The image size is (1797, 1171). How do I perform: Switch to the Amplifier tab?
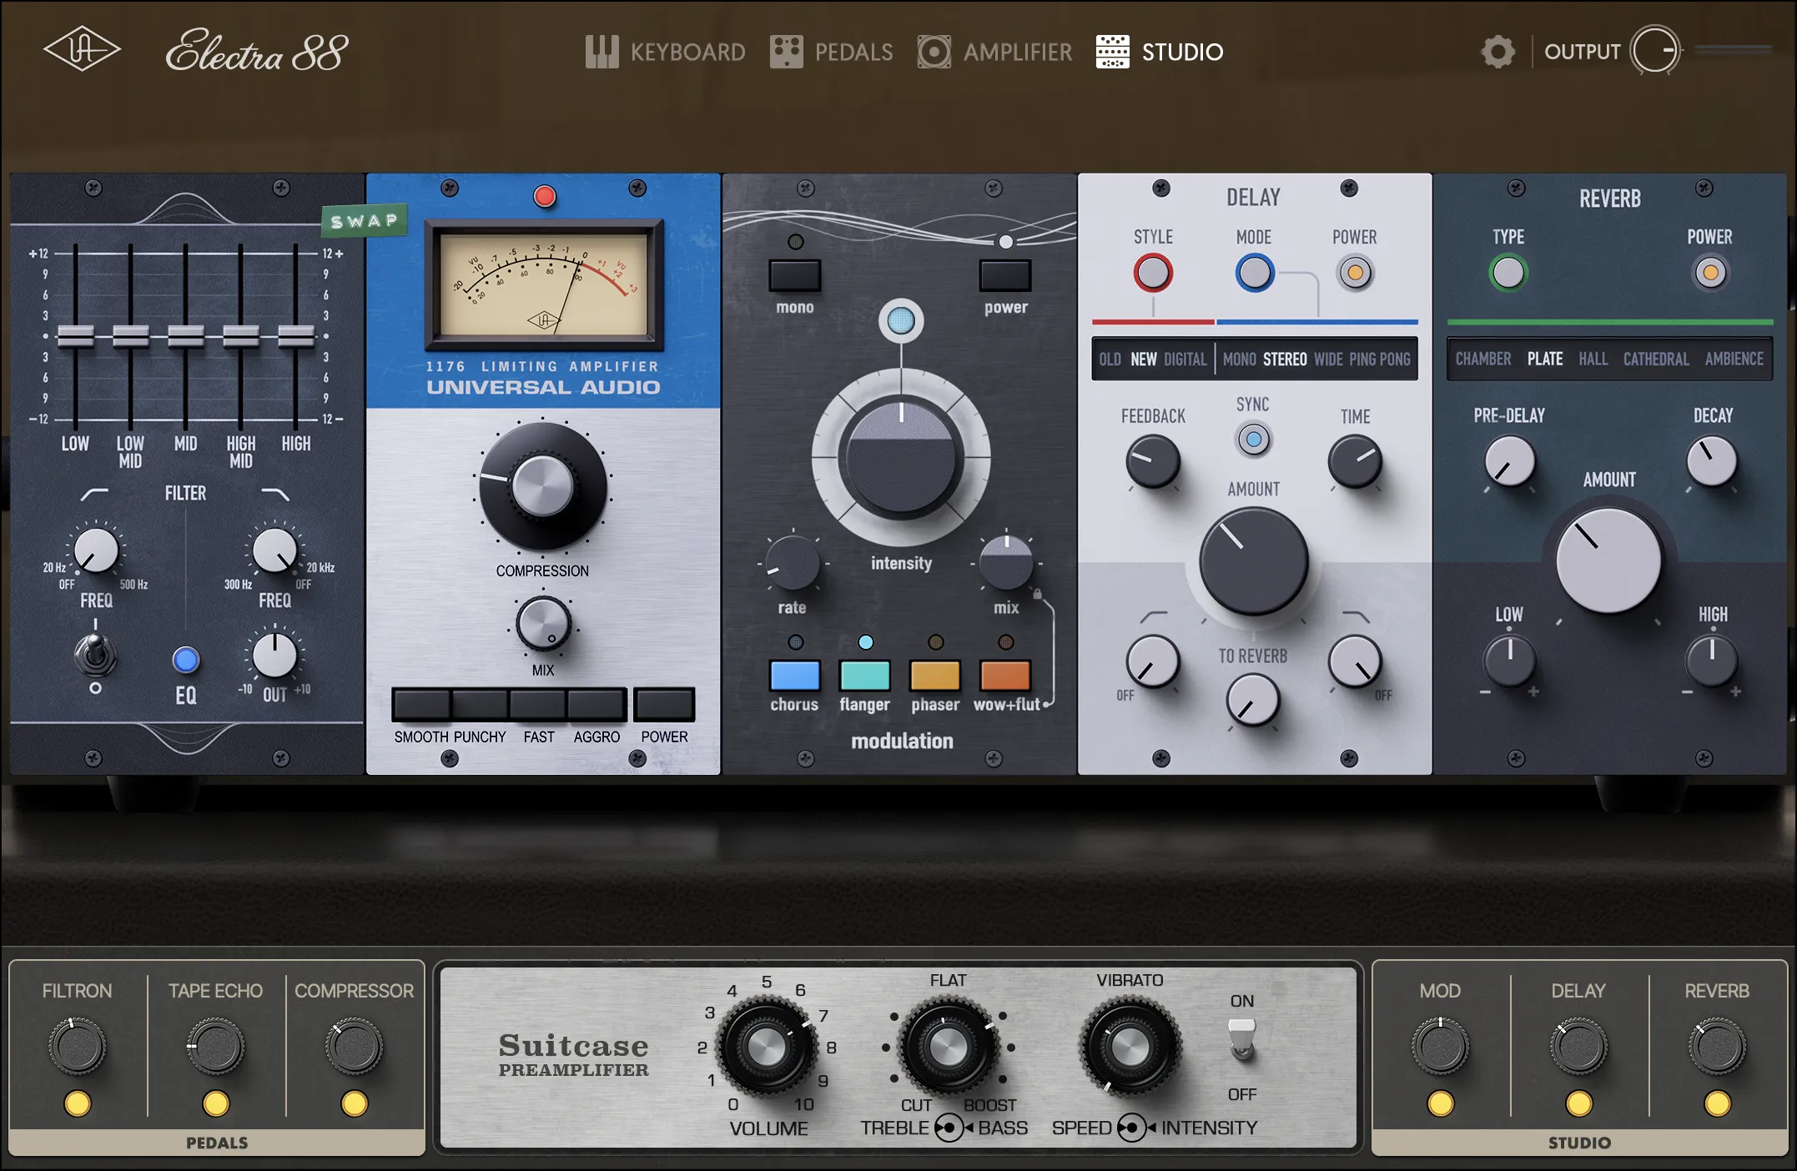point(934,51)
